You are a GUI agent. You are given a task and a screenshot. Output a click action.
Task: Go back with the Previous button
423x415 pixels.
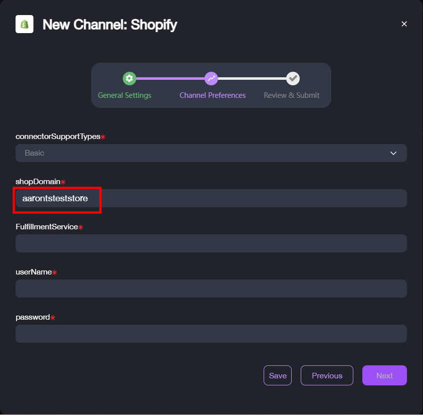click(327, 375)
